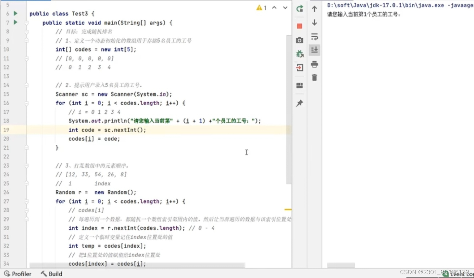Restore the layout with the panel icon
This screenshot has height=278, width=474.
[300, 85]
